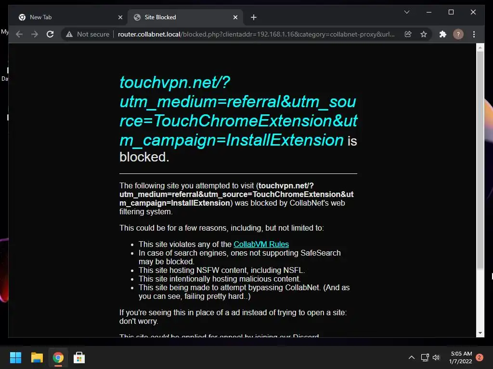Open the Extensions puzzle menu

pyautogui.click(x=443, y=34)
